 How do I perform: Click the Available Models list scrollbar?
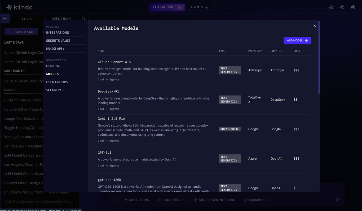319,57
